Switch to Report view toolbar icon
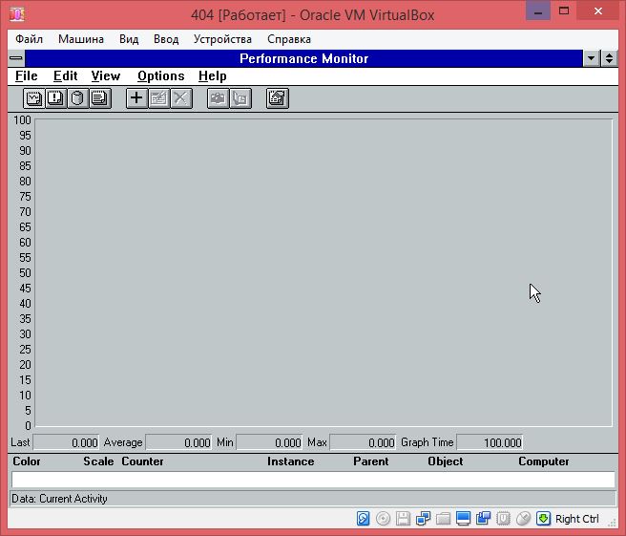Screen dimensions: 626x536 pos(99,98)
